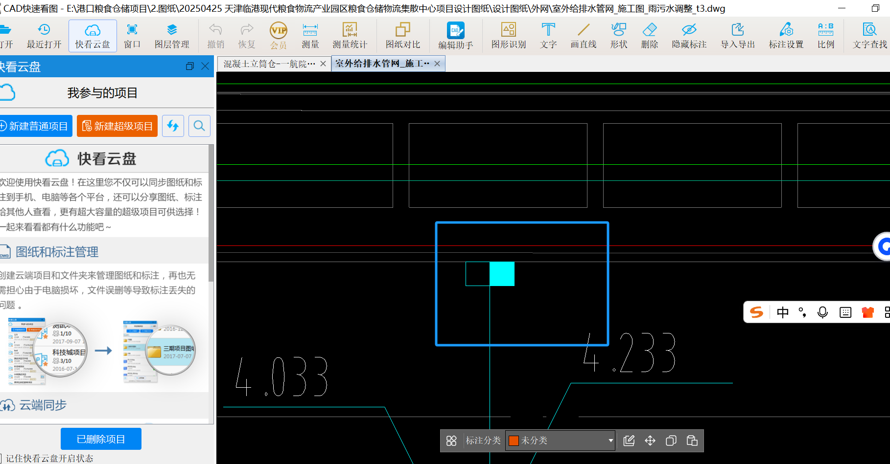Click the four-squares grid icon beside 标注分类
Image resolution: width=890 pixels, height=464 pixels.
pyautogui.click(x=451, y=441)
